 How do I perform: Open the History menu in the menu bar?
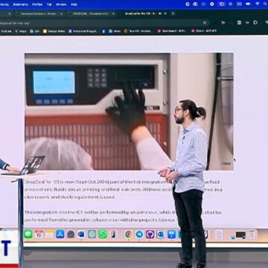tap(4, 4)
